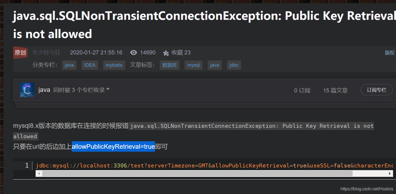Viewport: 396px width, 194px height.
Task: Select the 数据库 article tag
Action: click(x=169, y=65)
